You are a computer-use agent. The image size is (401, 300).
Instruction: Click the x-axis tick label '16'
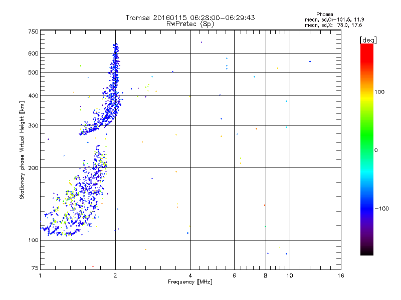click(341, 275)
